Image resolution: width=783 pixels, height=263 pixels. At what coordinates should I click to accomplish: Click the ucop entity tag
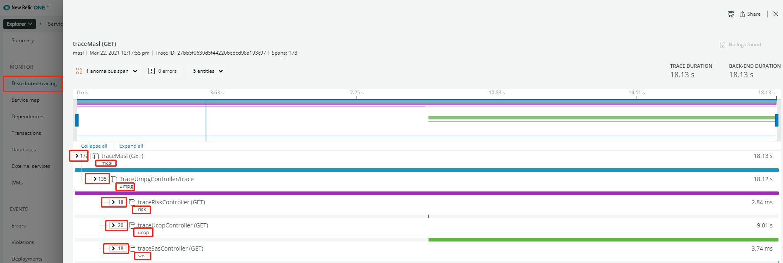point(144,233)
